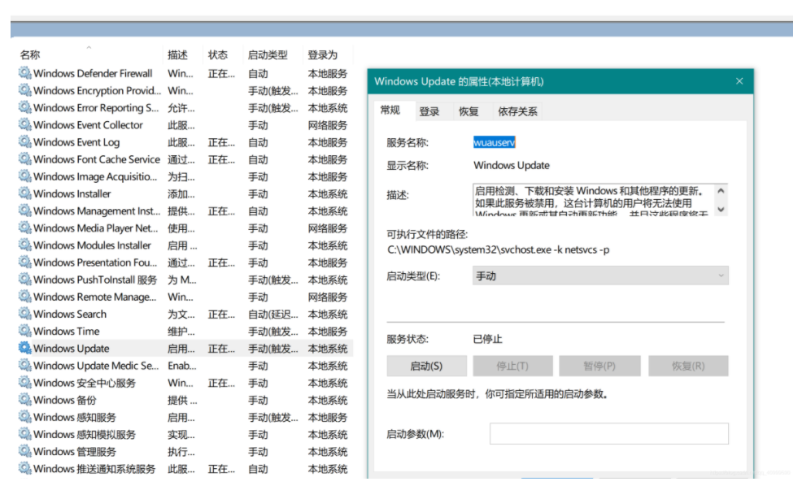Click the 启动(S) button
The height and width of the screenshot is (499, 802).
point(426,366)
